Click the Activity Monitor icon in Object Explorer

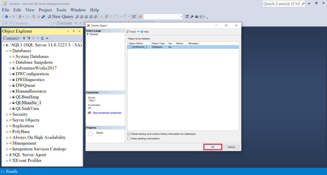(x=47, y=38)
